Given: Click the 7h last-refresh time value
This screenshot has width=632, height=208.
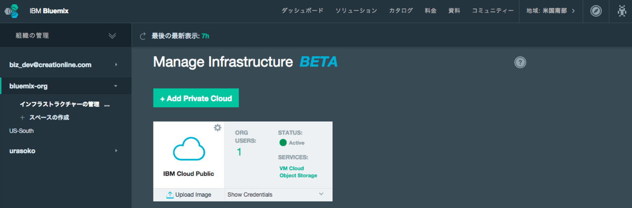Looking at the screenshot, I should point(205,36).
